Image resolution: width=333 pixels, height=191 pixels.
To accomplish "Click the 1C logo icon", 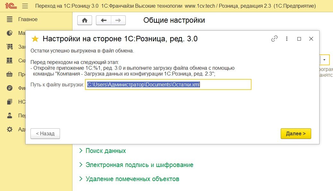I will (11, 6).
